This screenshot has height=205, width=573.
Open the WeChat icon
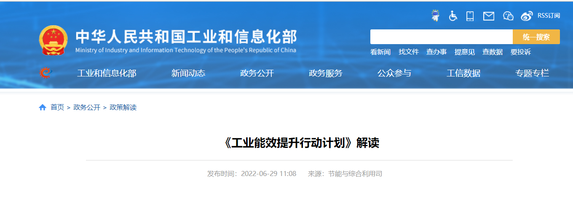coord(508,16)
